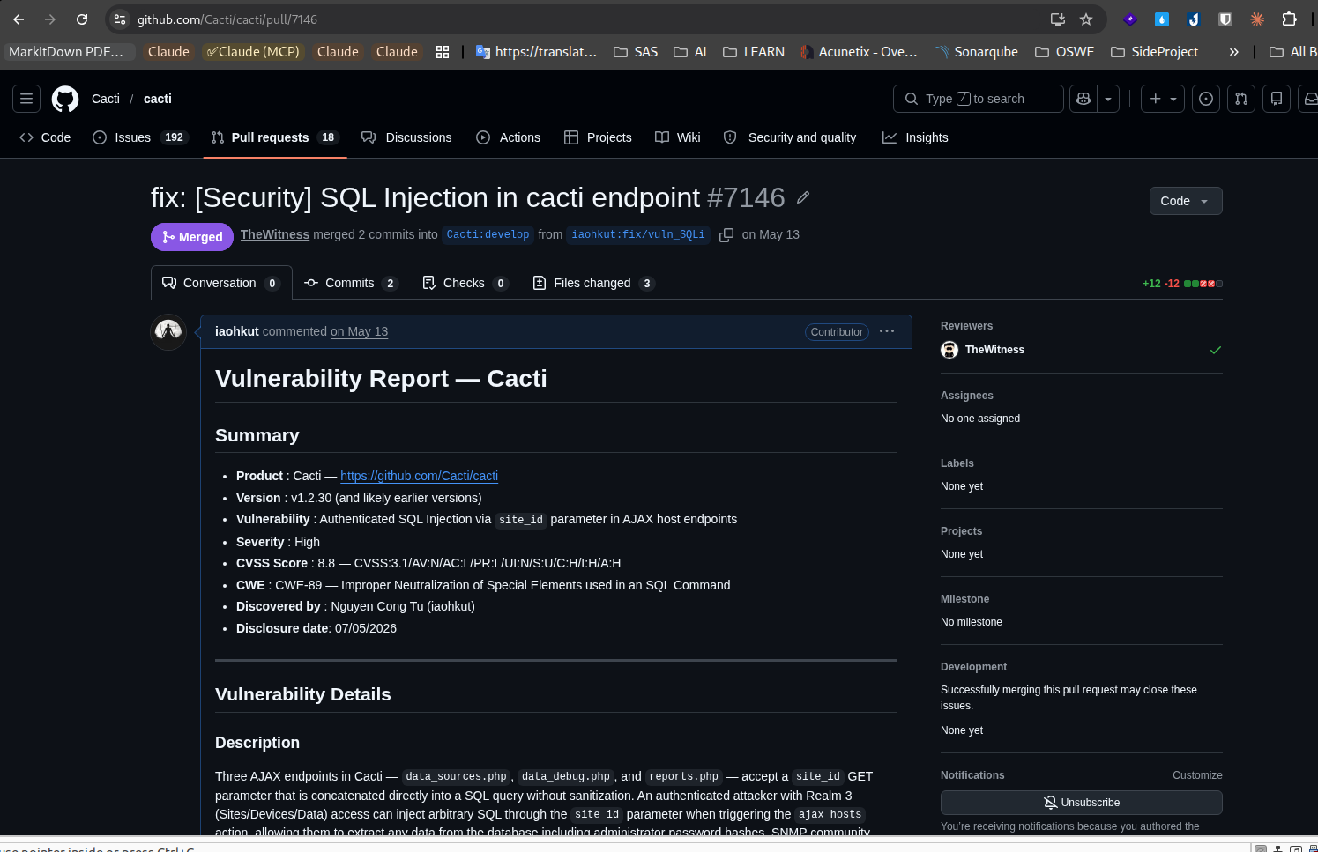Click Customize next to Notifications
1318x852 pixels.
(1197, 775)
